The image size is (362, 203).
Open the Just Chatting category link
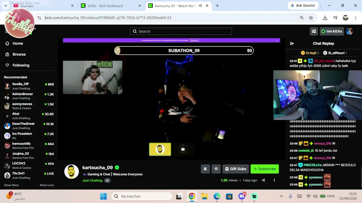(x=92, y=180)
